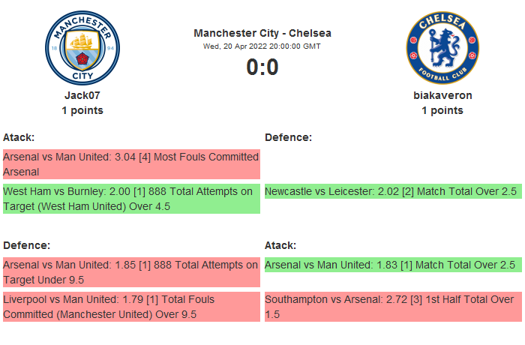Click Jack07's Atack section header
The image size is (525, 345).
pyautogui.click(x=19, y=137)
